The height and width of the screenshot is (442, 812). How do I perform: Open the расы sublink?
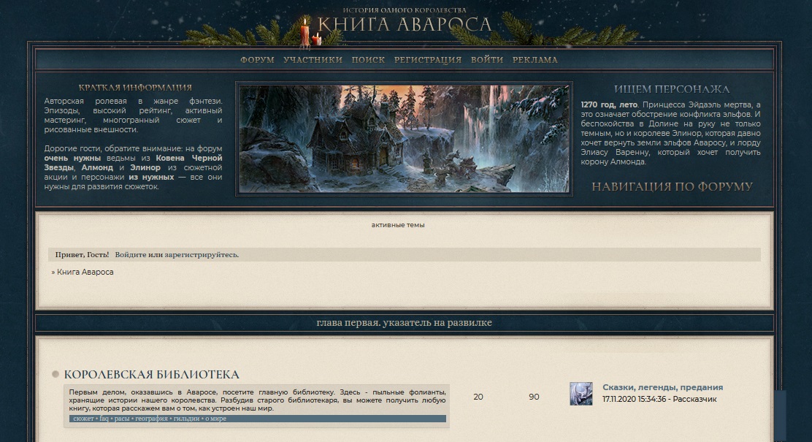(122, 419)
